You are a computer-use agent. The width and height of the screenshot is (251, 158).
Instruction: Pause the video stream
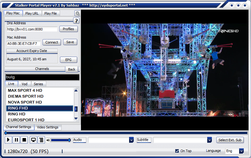16,140
